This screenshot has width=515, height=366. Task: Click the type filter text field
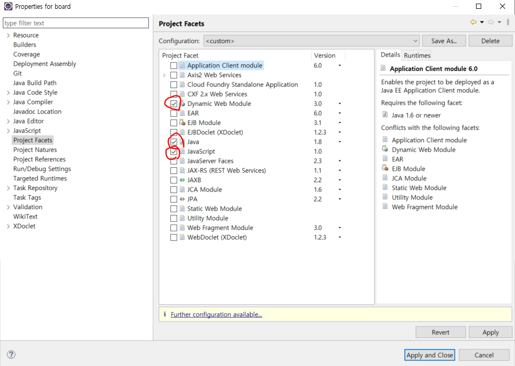75,23
